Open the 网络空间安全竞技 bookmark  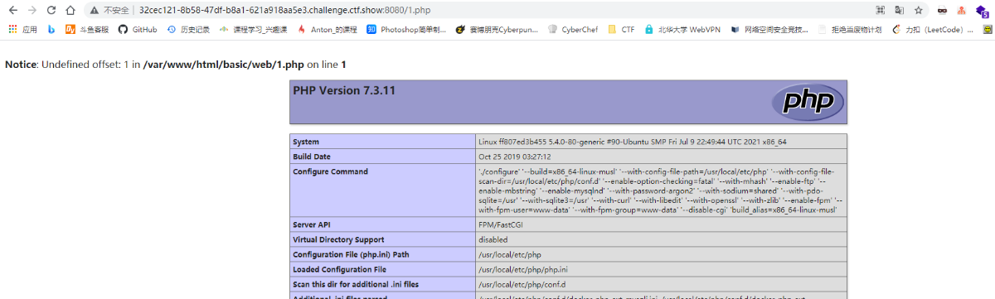coord(770,29)
